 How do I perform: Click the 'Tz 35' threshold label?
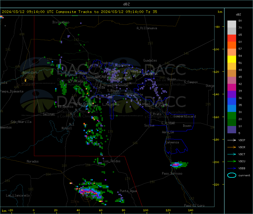coord(151,12)
